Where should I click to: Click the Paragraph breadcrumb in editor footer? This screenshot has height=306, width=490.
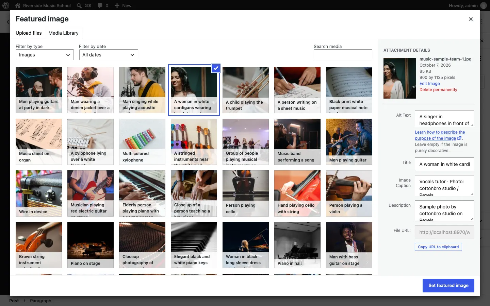click(x=40, y=301)
